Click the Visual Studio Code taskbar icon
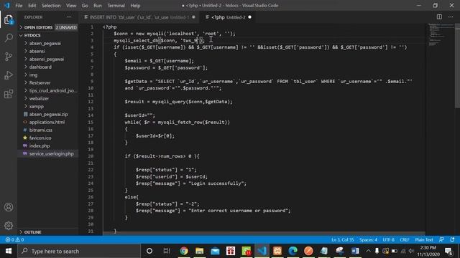Image resolution: width=460 pixels, height=258 pixels. pos(262,251)
